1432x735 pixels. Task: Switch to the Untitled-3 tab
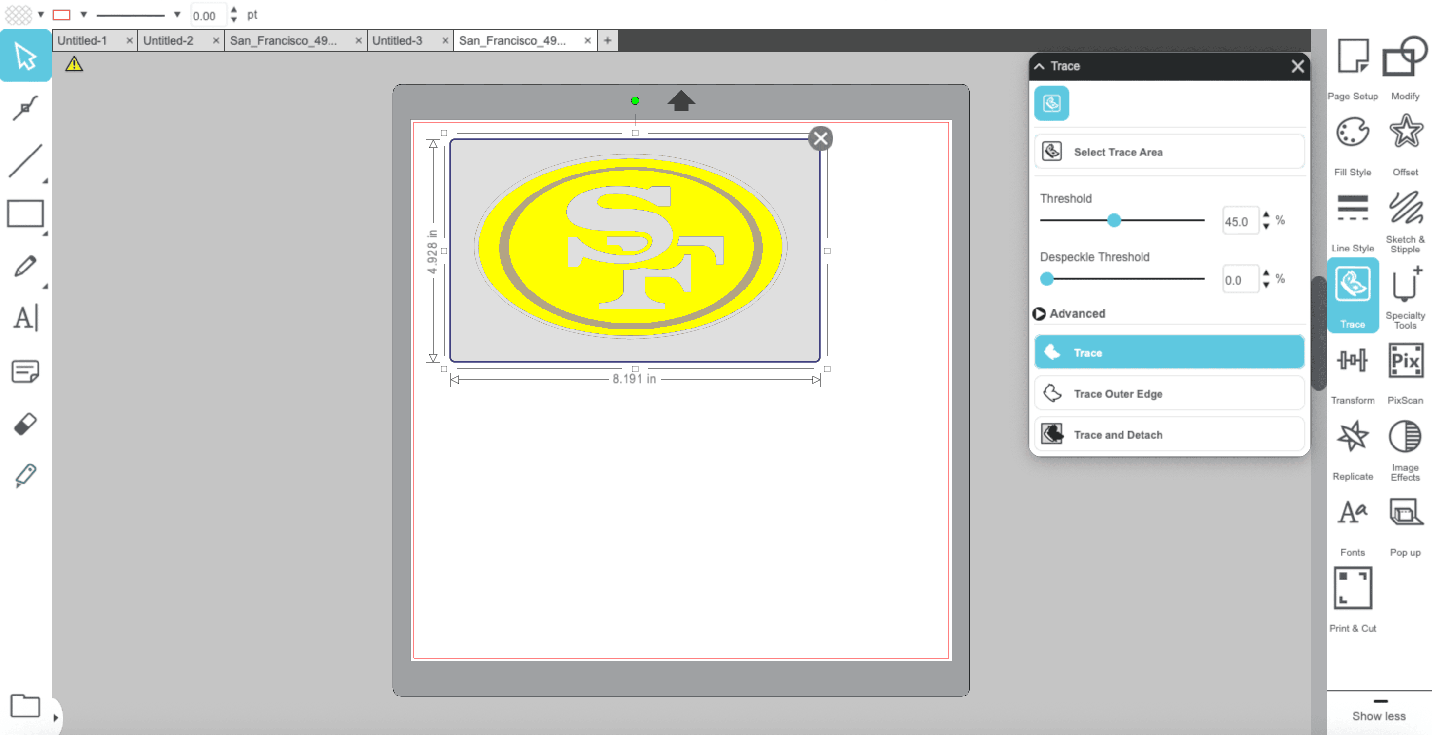pyautogui.click(x=398, y=40)
